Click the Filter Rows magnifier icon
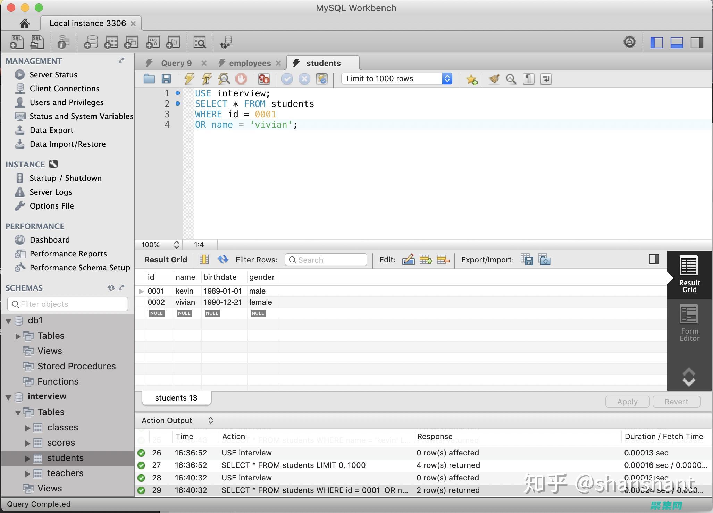 [290, 260]
